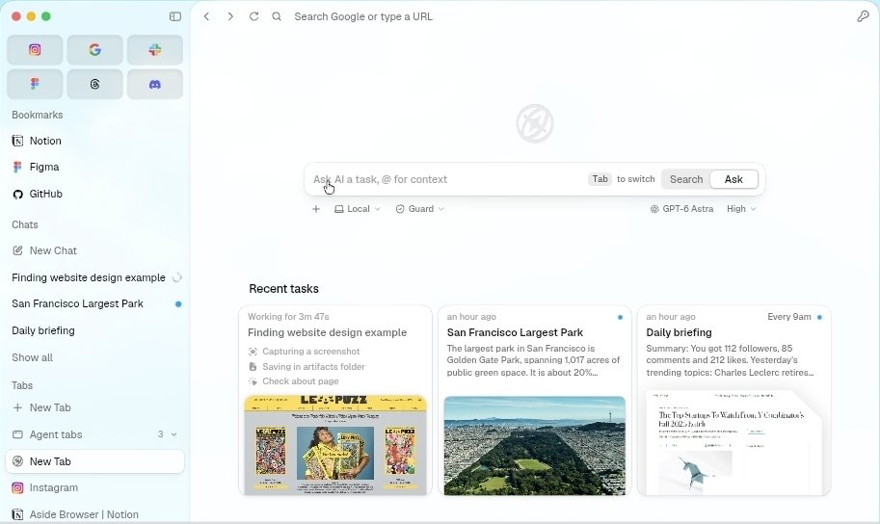This screenshot has width=880, height=524.
Task: Open the Guard mode dropdown
Action: (x=420, y=209)
